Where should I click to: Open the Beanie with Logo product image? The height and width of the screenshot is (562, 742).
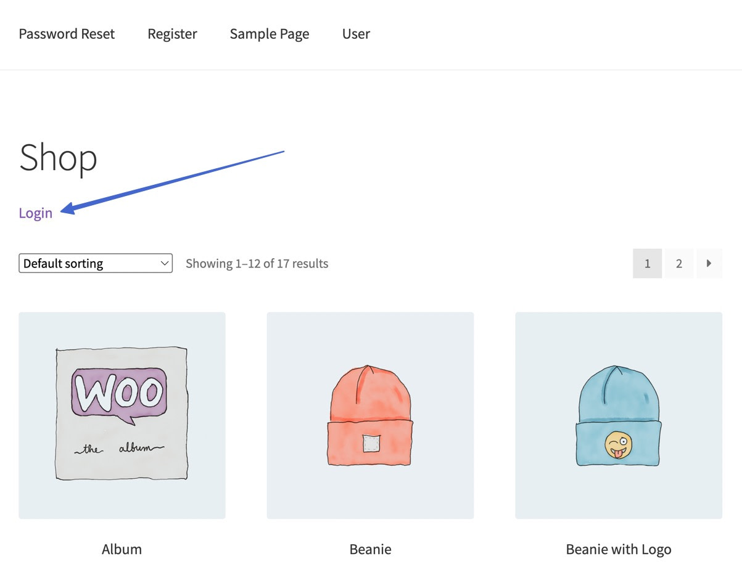point(619,415)
